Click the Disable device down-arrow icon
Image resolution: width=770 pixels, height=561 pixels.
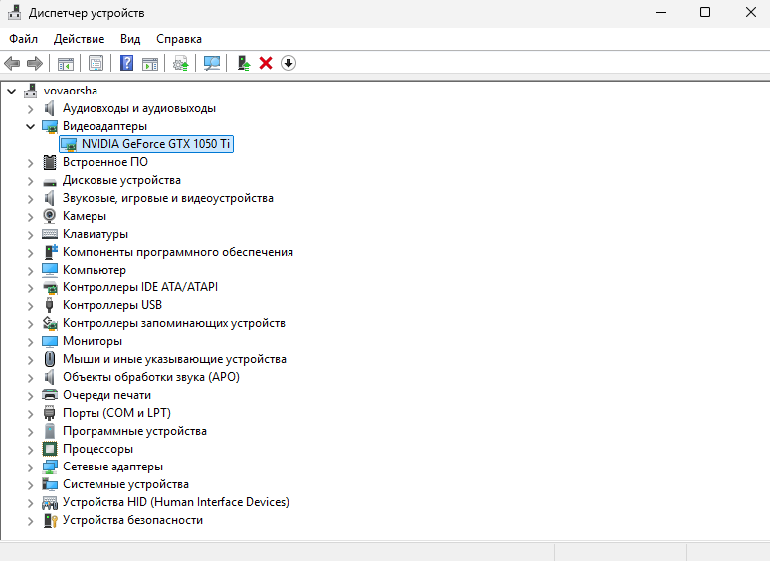point(289,63)
